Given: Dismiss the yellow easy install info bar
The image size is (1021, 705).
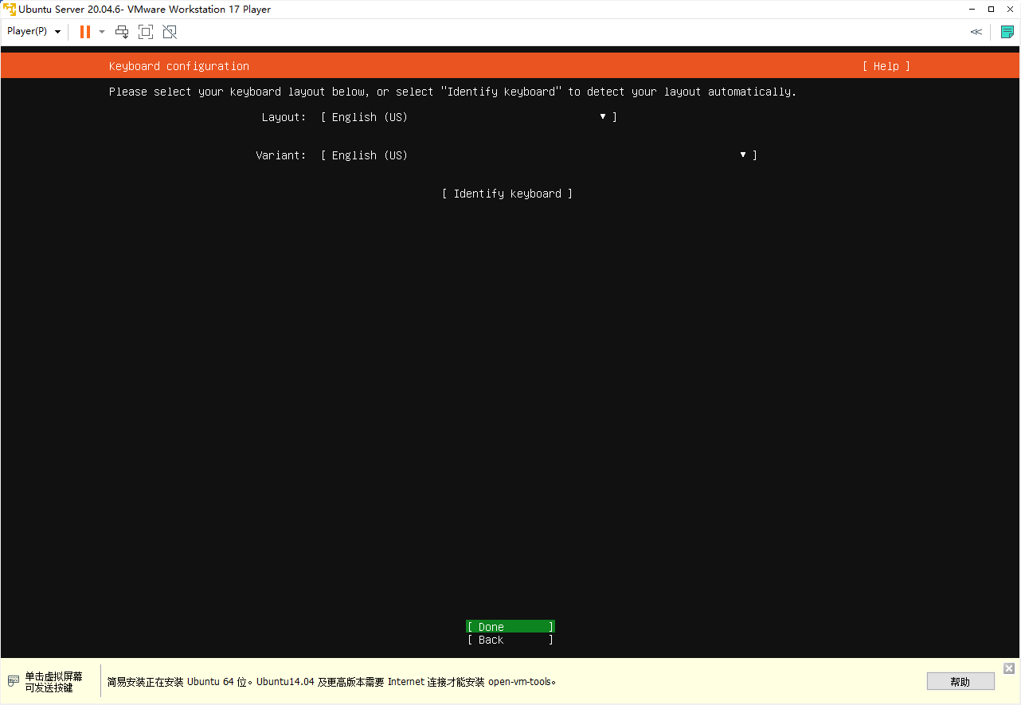Looking at the screenshot, I should click(x=1009, y=668).
